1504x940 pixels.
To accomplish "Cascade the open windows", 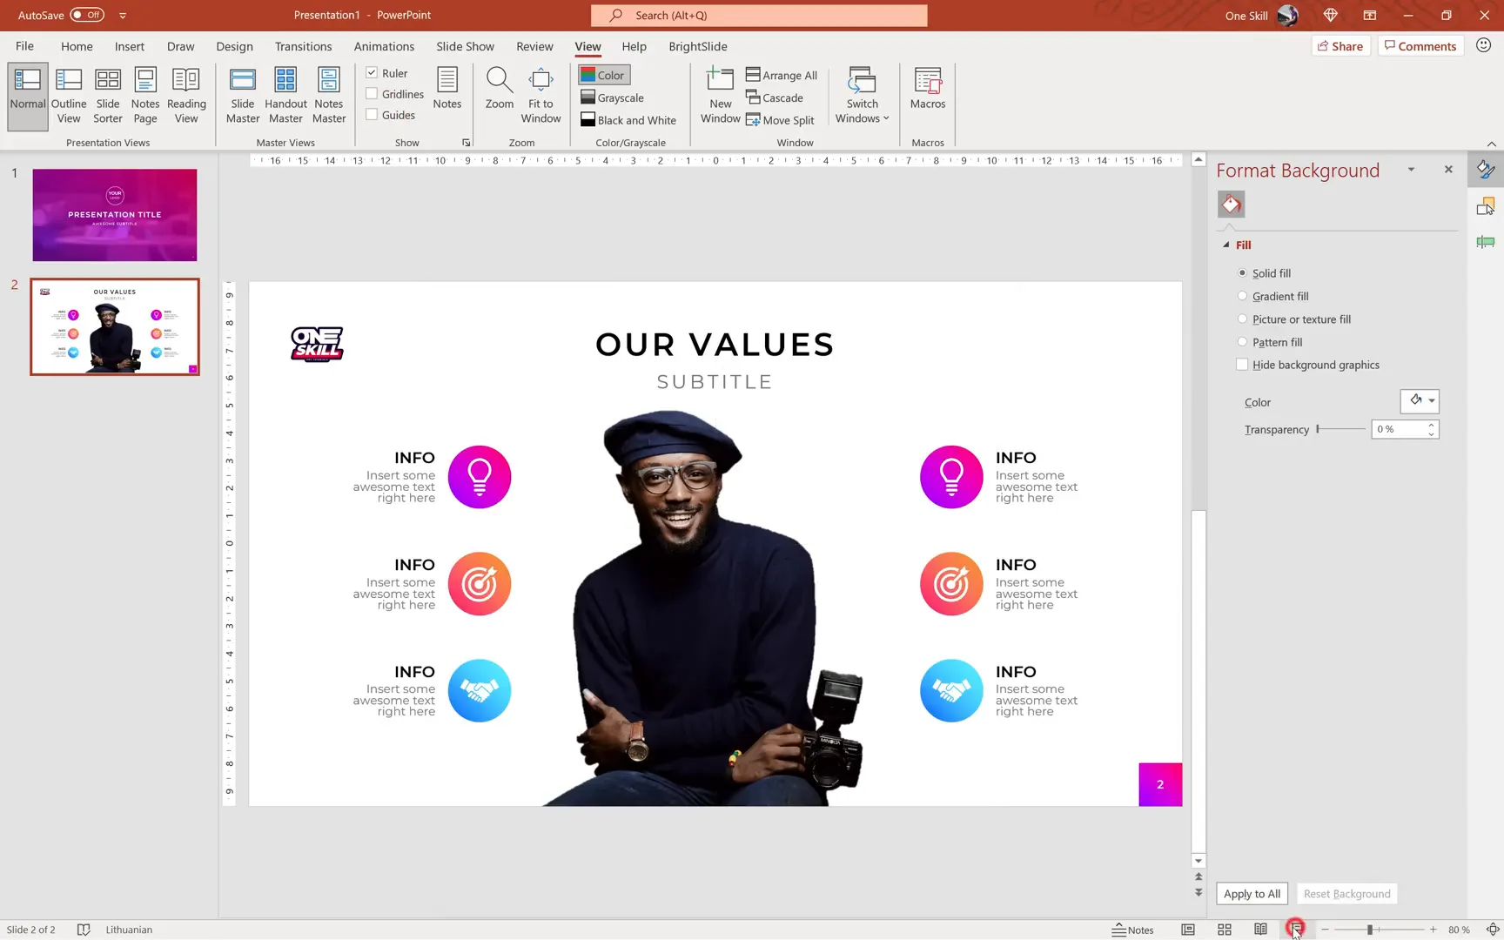I will [x=775, y=97].
